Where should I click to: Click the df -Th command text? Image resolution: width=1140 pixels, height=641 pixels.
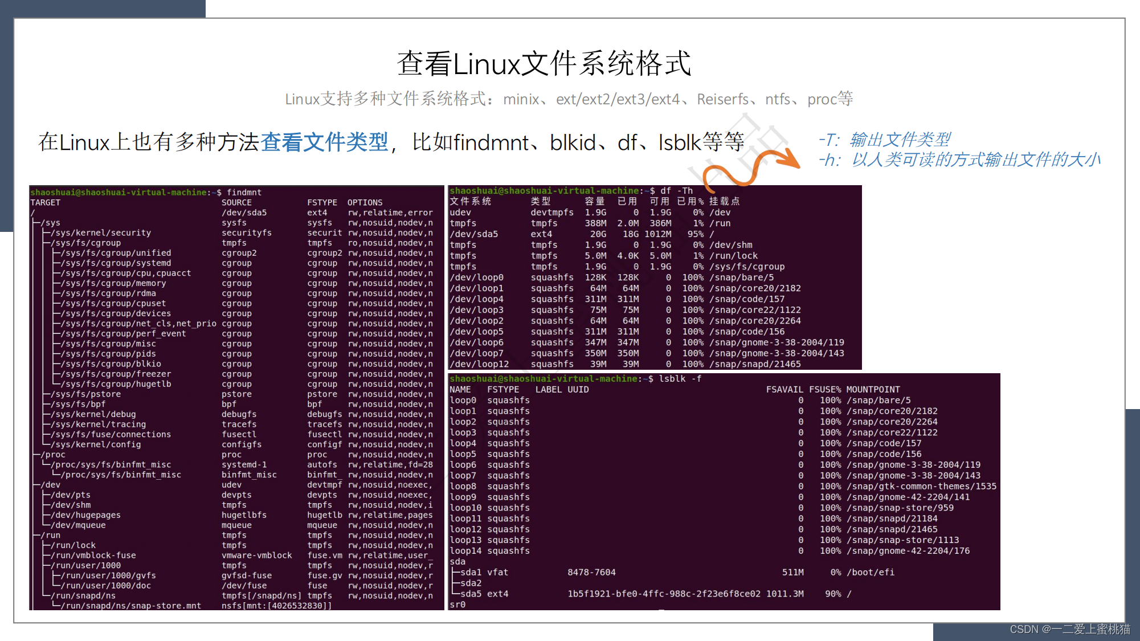(676, 191)
